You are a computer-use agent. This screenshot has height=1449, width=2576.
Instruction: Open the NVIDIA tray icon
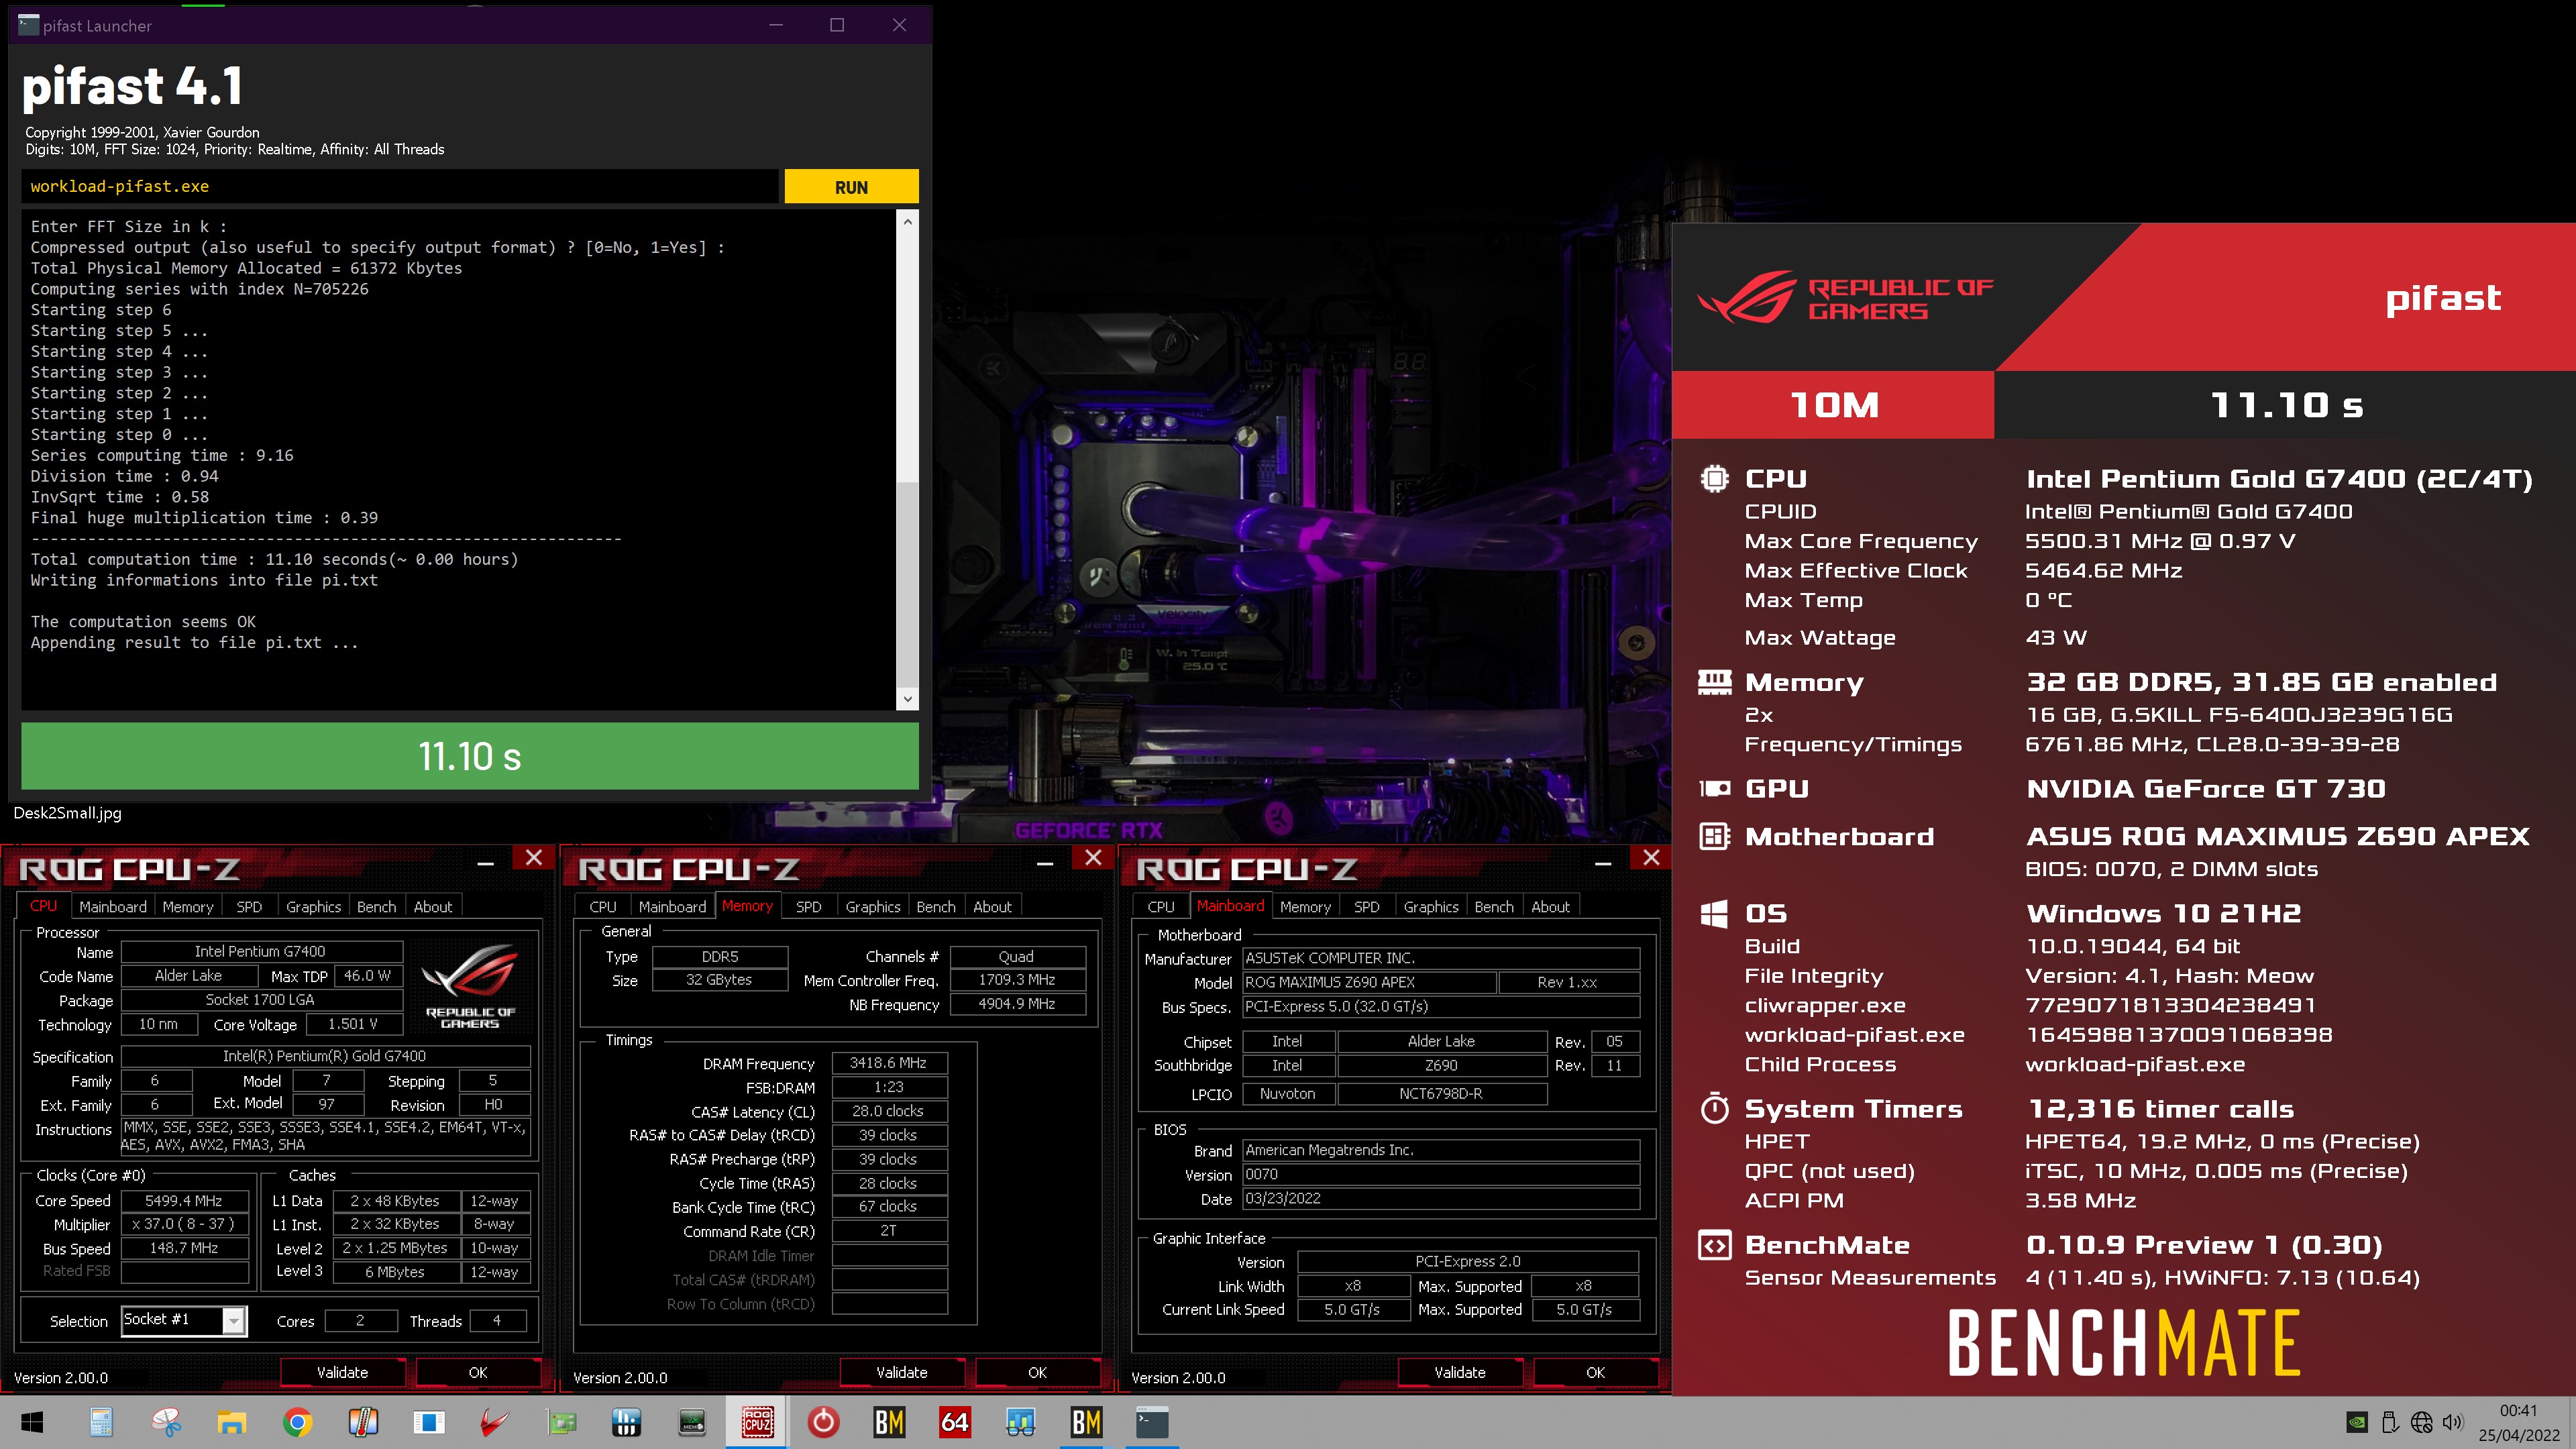[x=2357, y=1422]
